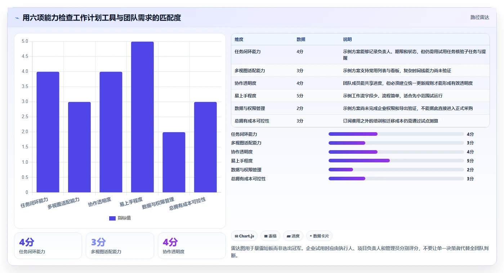Viewport: 504px width, 273px height.
Task: Open the 4分 协作透明度 stat card
Action: [192, 246]
